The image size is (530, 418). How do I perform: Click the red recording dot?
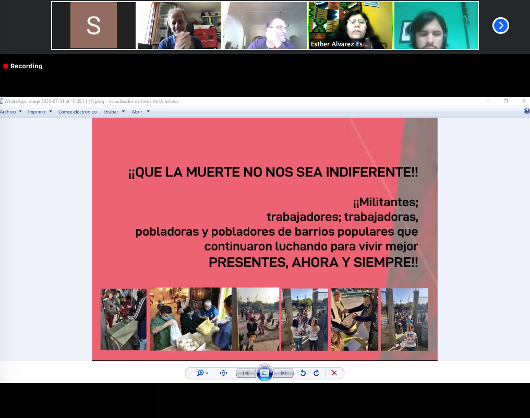6,66
